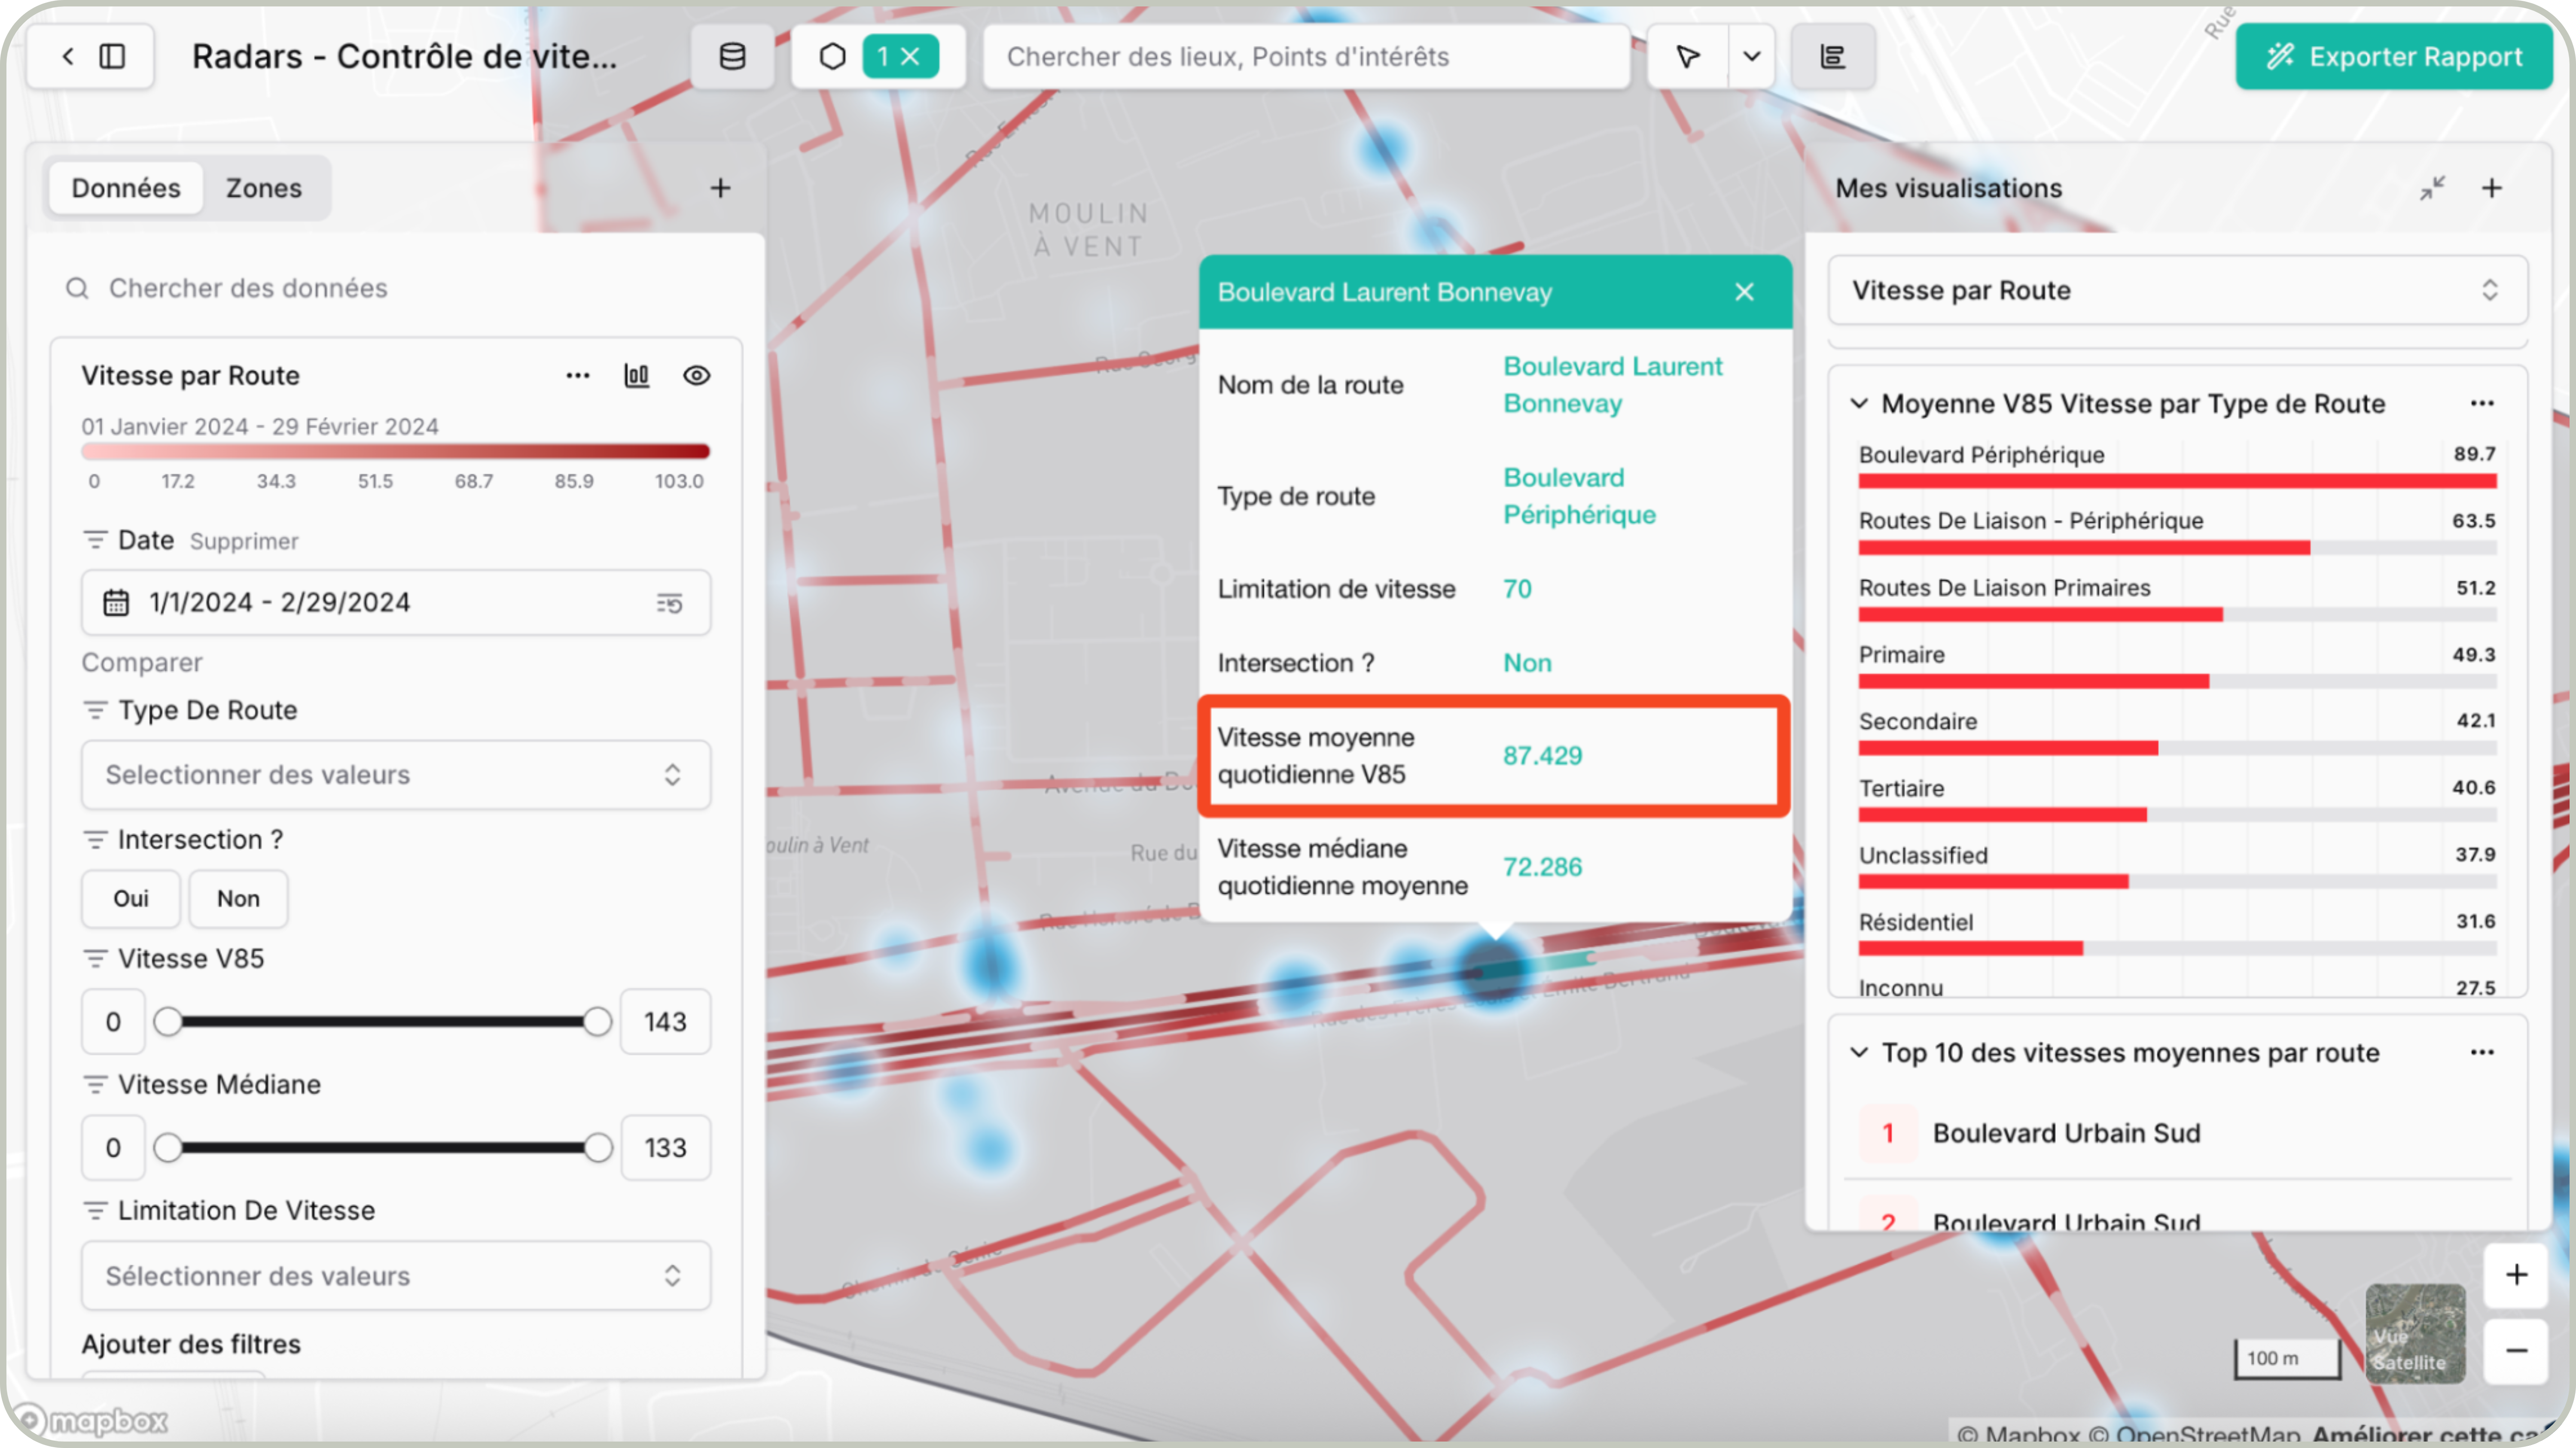Click the Supprimer link next to Date

click(x=244, y=541)
